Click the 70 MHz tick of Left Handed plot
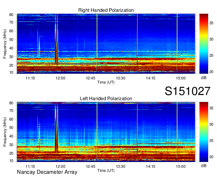This screenshot has height=176, width=217. (11, 110)
